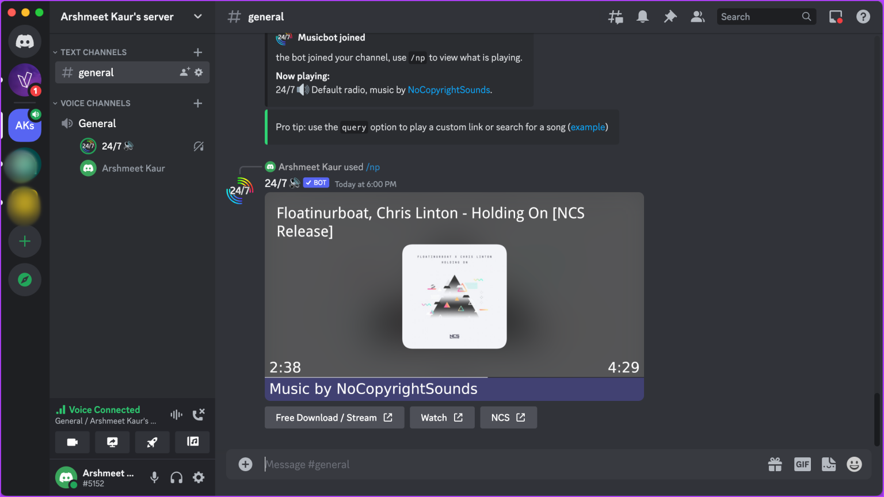Click the NoCopyrightSounds link
This screenshot has height=497, width=884.
448,90
